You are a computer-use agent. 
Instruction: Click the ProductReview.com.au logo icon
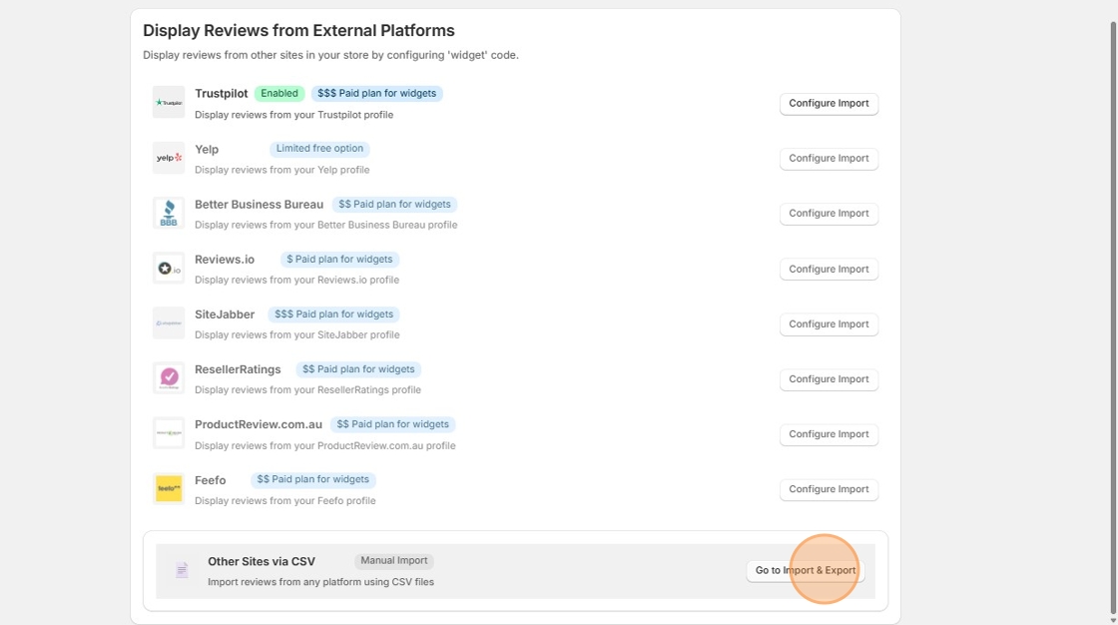[169, 433]
